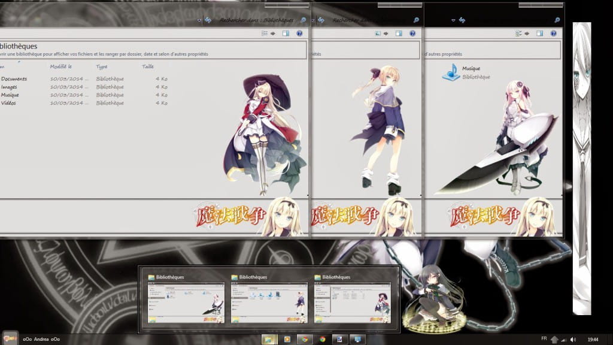Click the Modifié le column header
613x345 pixels.
click(x=61, y=66)
